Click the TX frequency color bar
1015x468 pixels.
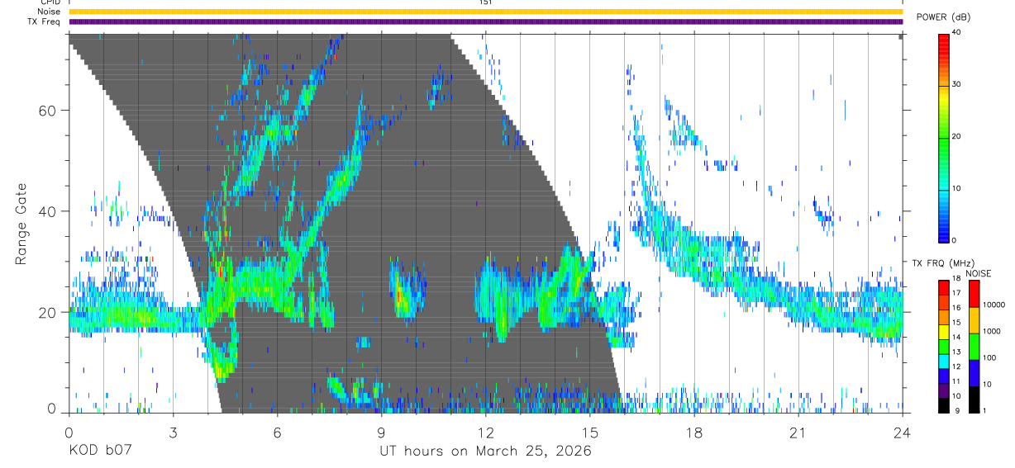944,346
